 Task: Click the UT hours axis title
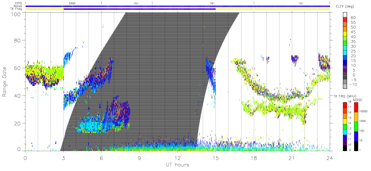[x=177, y=165]
